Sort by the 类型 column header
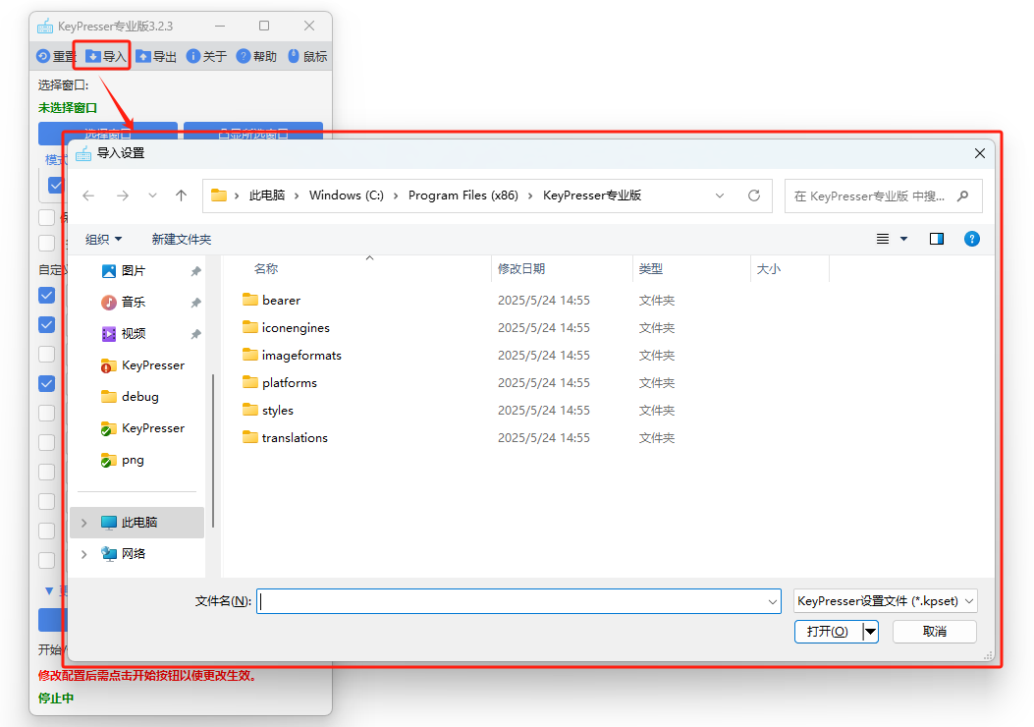Viewport: 1034px width, 727px height. (650, 268)
